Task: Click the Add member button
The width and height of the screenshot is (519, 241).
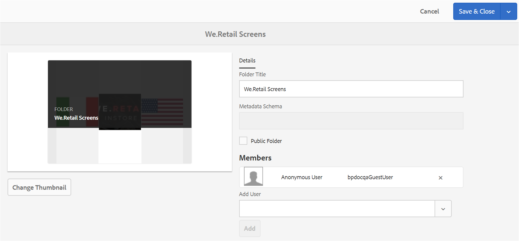Action: click(x=250, y=229)
